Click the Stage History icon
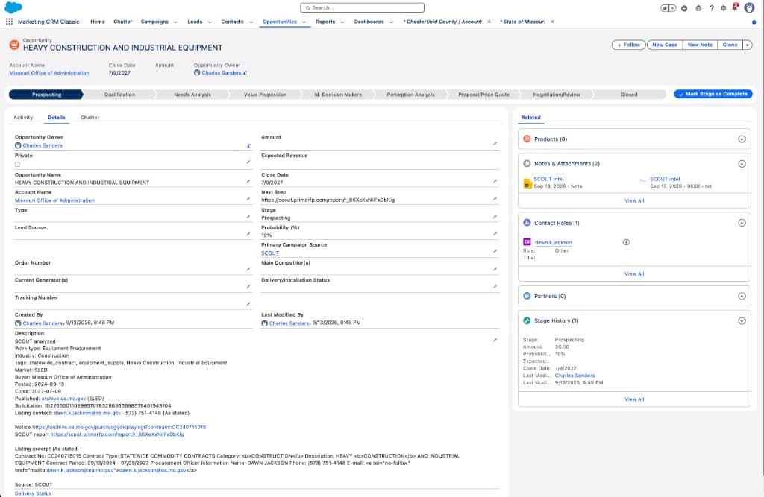The height and width of the screenshot is (497, 764). tap(527, 321)
